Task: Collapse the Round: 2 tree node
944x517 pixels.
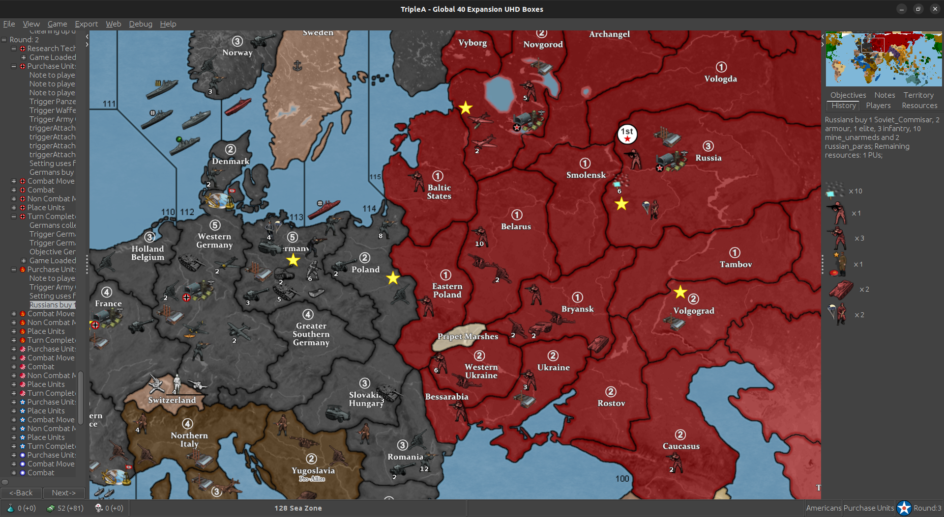Action: (4, 40)
